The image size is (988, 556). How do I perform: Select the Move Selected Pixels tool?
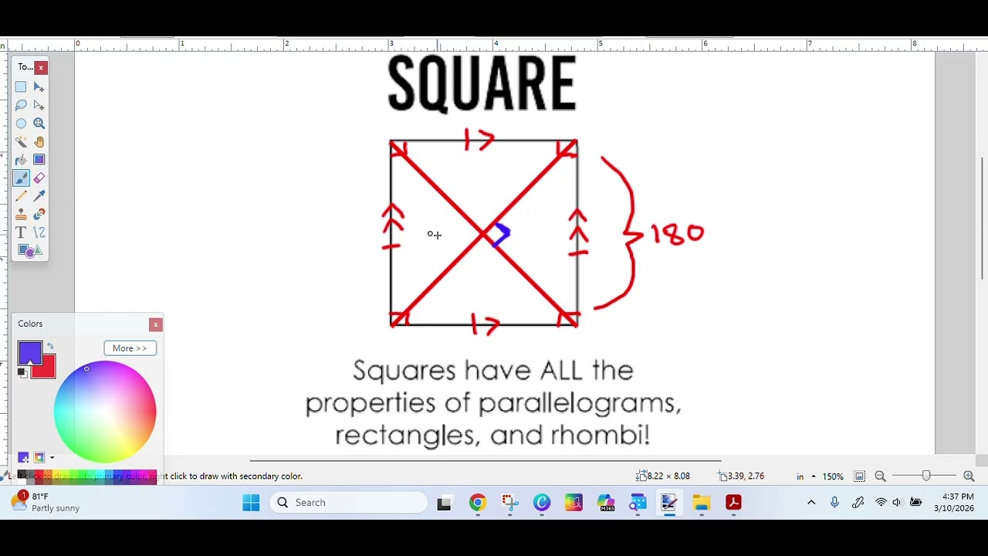coord(39,87)
